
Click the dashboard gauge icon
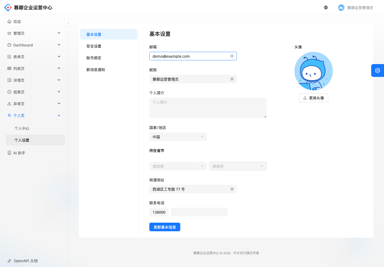pos(9,45)
